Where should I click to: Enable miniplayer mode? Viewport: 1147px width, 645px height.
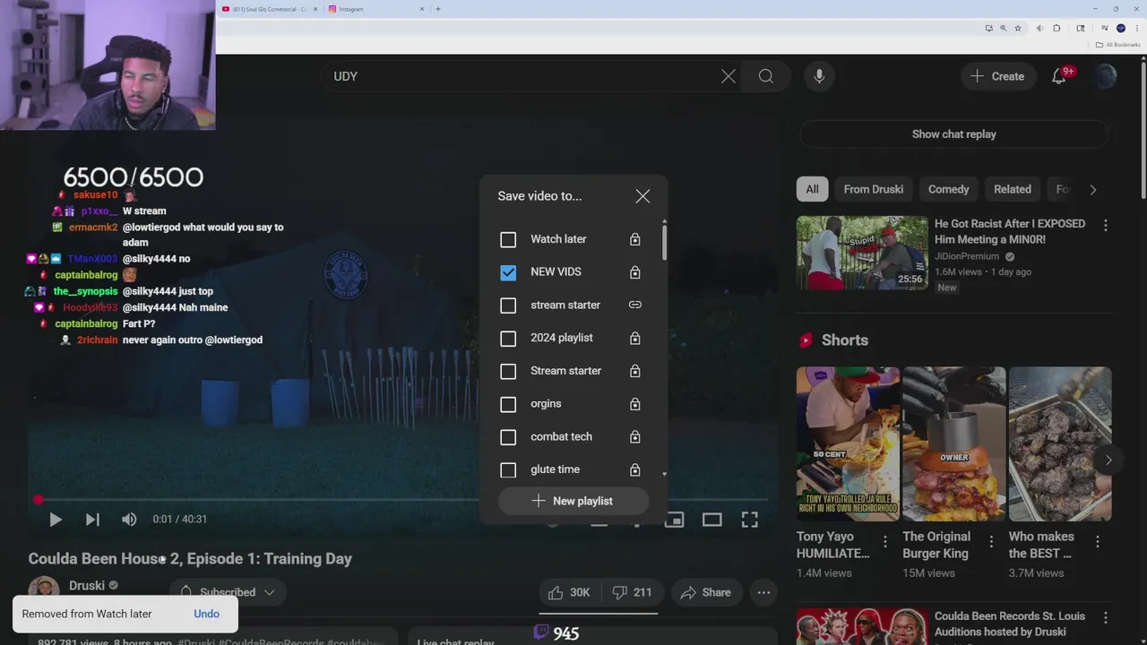674,520
